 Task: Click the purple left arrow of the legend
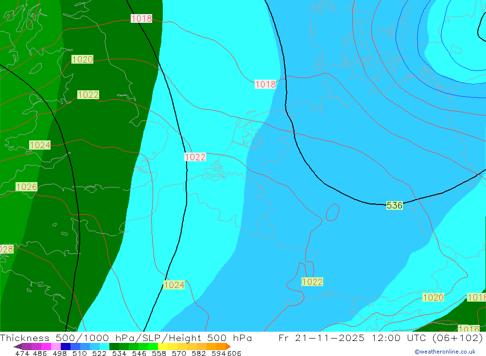[17, 347]
